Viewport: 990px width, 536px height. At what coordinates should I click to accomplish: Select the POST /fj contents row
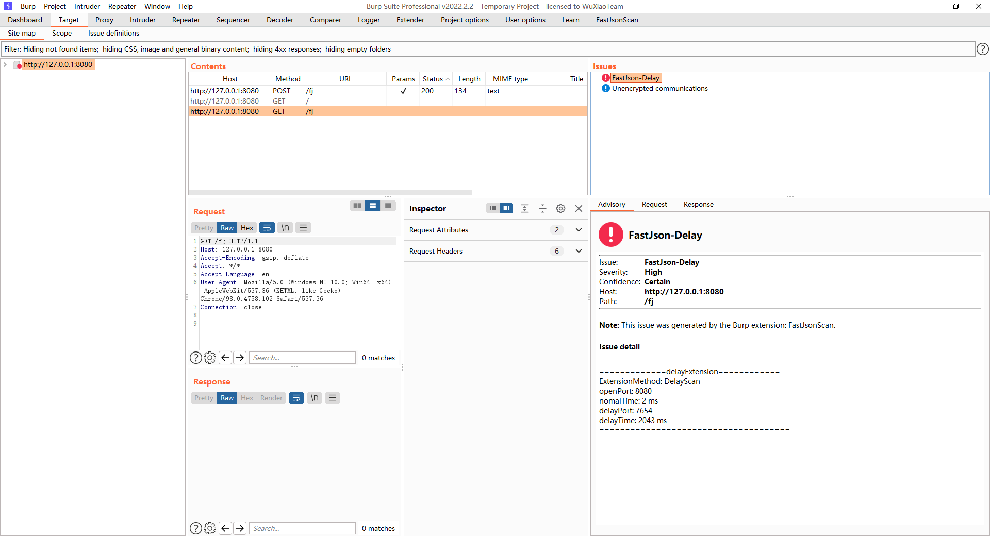pos(388,91)
